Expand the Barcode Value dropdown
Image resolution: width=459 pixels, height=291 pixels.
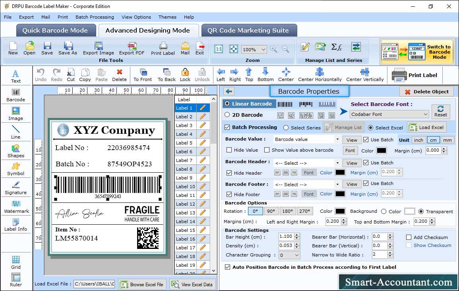(x=337, y=139)
